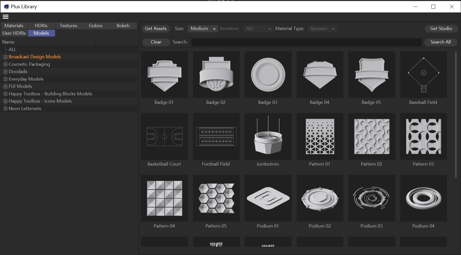Expand the Doodads tree node

[5, 72]
